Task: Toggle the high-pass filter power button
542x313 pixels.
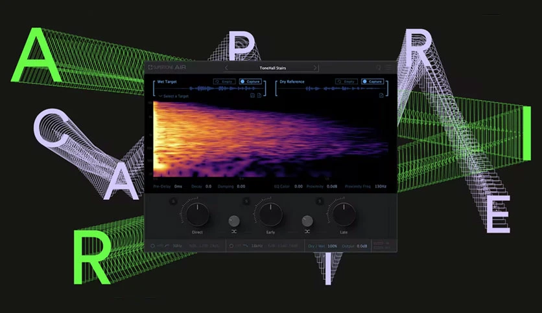Action: (152, 246)
